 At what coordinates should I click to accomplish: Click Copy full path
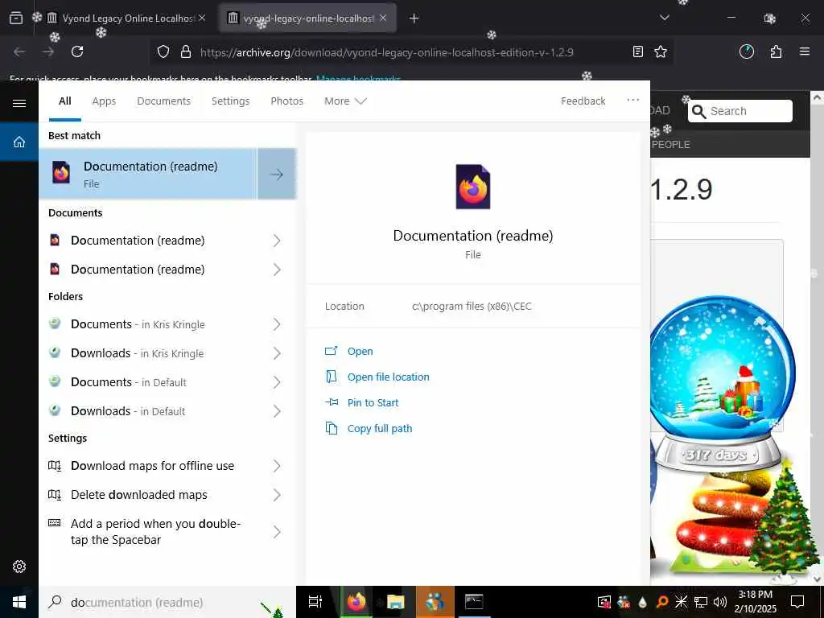(380, 428)
